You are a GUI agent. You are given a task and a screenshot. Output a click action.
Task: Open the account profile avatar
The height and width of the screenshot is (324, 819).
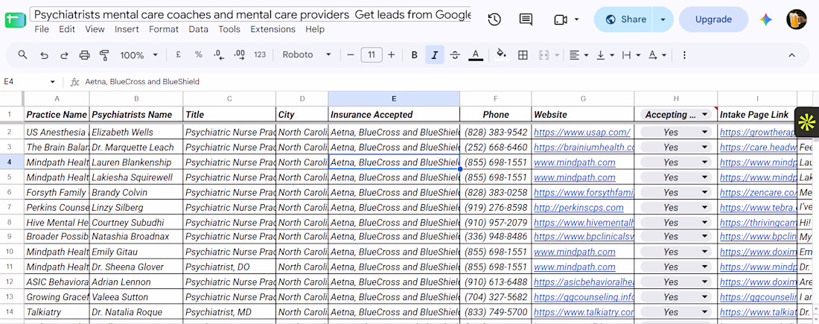click(797, 20)
